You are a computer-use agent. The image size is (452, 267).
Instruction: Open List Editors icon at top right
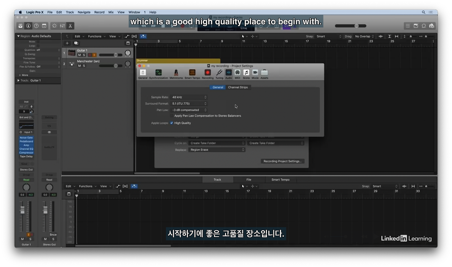[x=408, y=26]
